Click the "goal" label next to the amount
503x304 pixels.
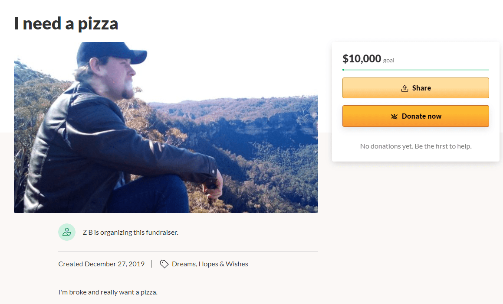pyautogui.click(x=388, y=60)
